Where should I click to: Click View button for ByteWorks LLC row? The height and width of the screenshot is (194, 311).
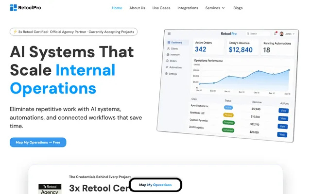point(283,118)
